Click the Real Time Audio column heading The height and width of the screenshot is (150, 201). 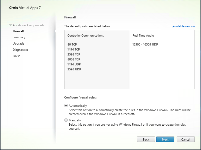pos(143,36)
